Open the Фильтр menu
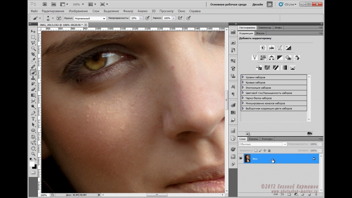Image resolution: width=352 pixels, height=198 pixels. 128,11
